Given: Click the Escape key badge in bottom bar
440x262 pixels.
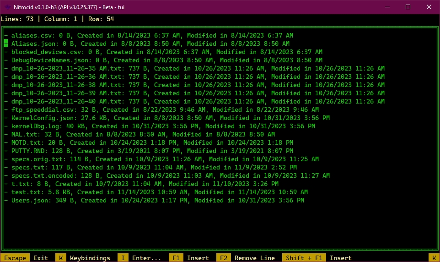Looking at the screenshot, I should coord(15,258).
